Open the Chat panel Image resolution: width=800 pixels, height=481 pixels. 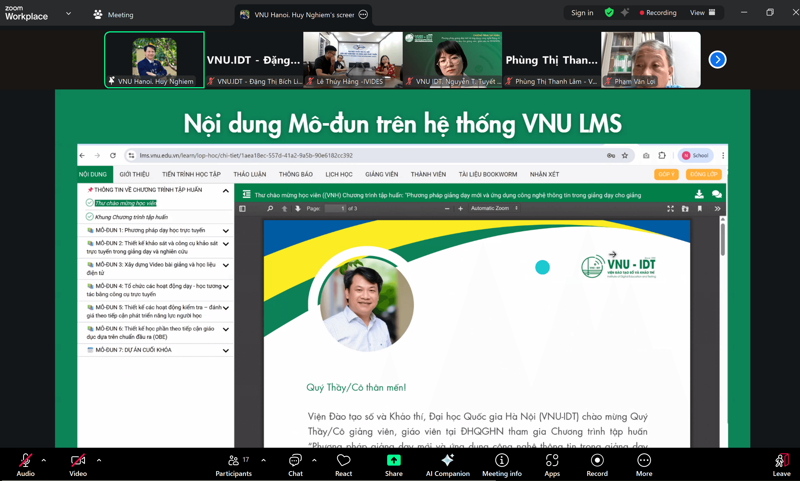(295, 465)
